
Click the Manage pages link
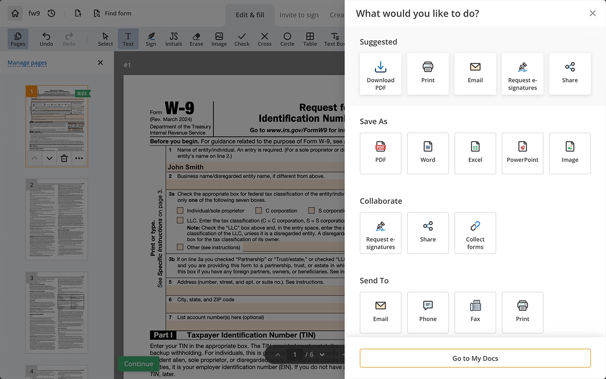(x=27, y=63)
